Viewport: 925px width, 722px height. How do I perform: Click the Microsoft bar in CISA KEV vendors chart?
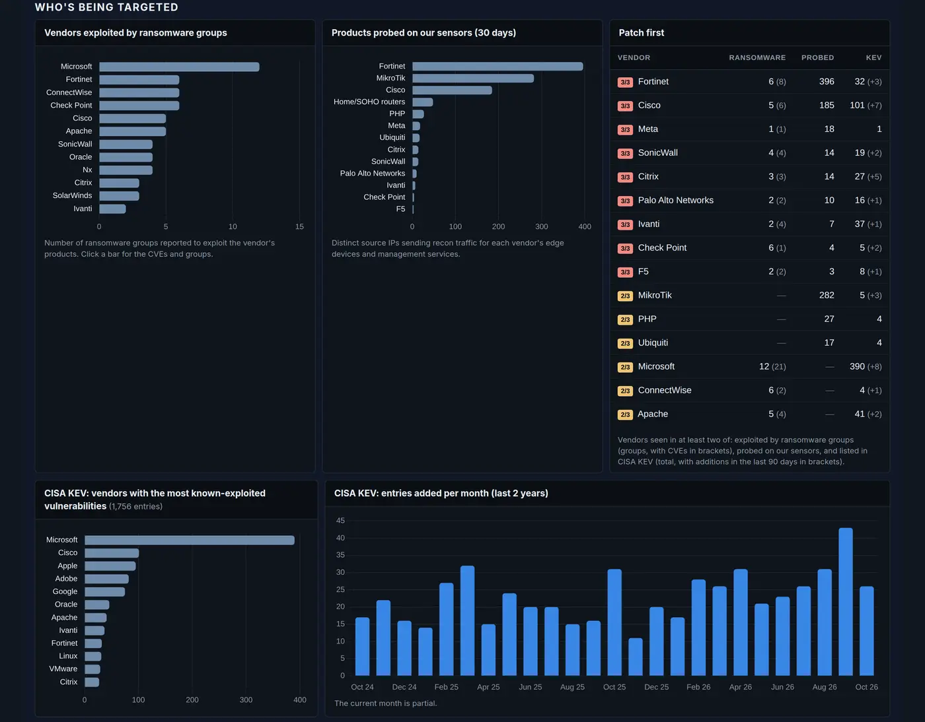pyautogui.click(x=190, y=540)
